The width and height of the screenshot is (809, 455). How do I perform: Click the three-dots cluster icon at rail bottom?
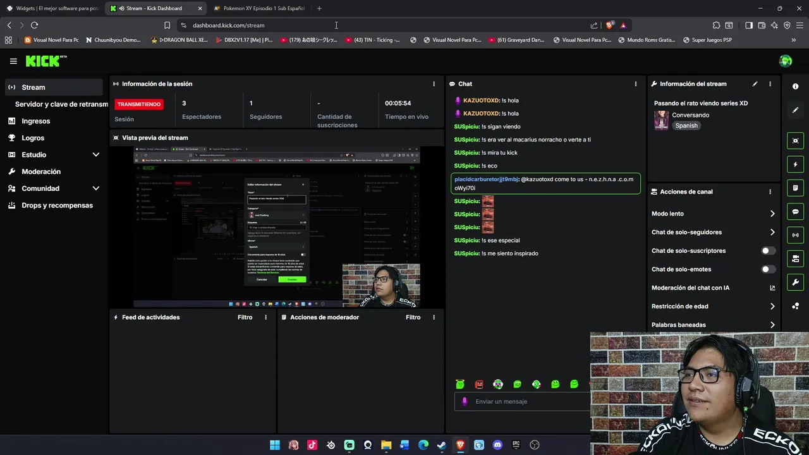point(795,306)
